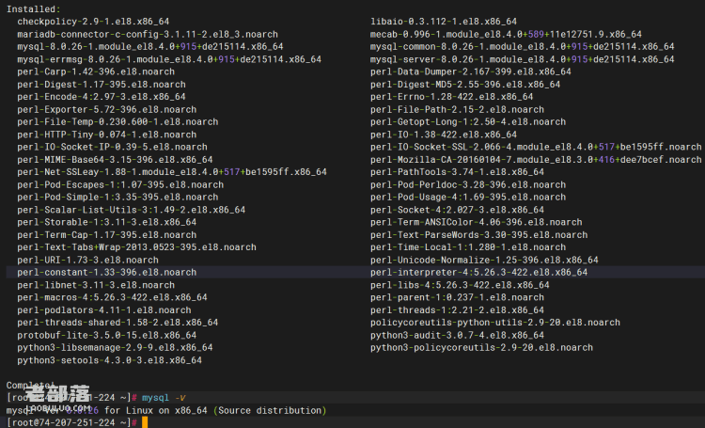Viewport: 705px width, 428px height.
Task: Select perl-Encode-4:2.97-3.el8.x86_64
Action: pos(102,97)
